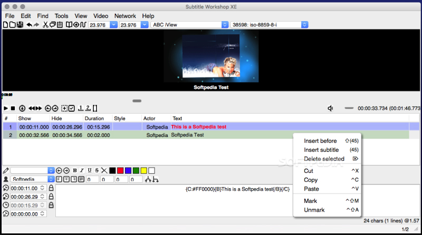Open the Tools menu
The height and width of the screenshot is (235, 422).
tap(61, 16)
